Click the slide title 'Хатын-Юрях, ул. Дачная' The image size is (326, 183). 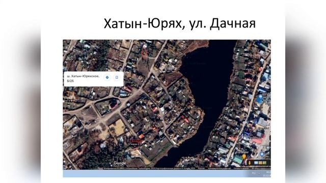(180, 23)
